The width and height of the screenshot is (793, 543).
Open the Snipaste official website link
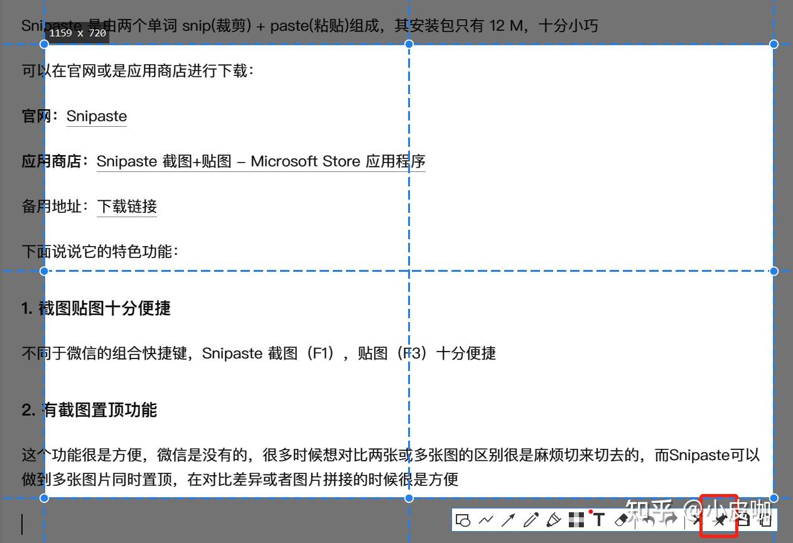point(96,116)
